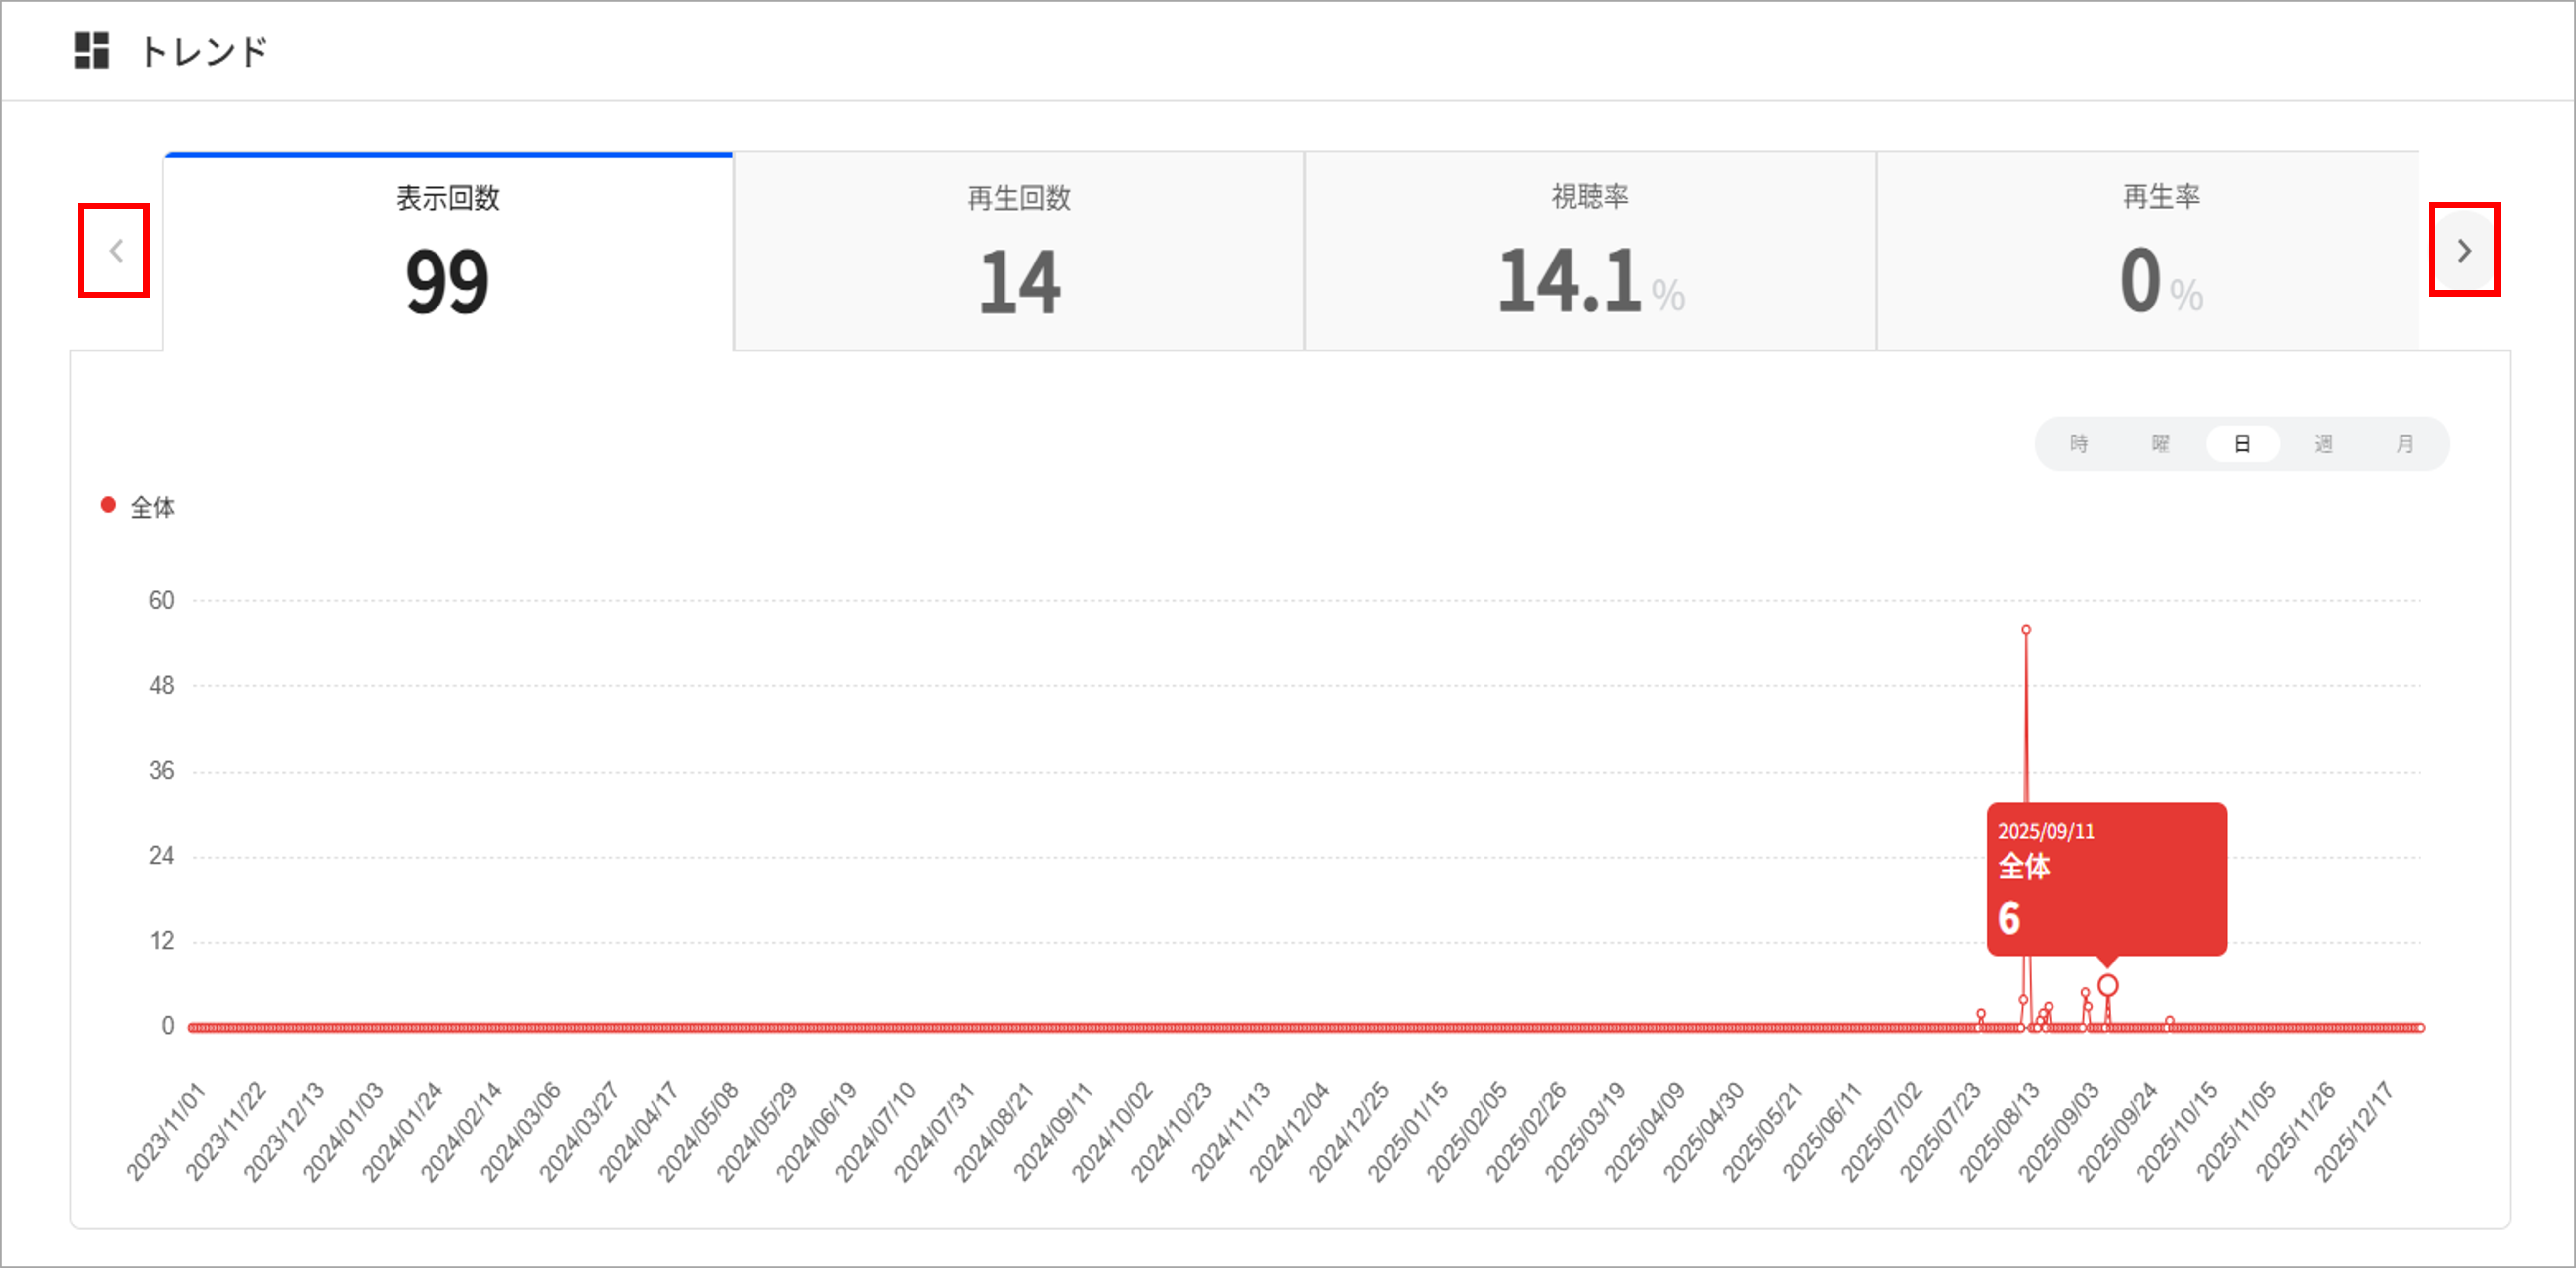Click the peak data point near 60
2576x1268 pixels.
[2026, 630]
